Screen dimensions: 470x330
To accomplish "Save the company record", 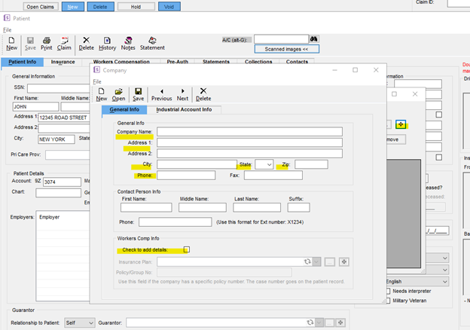I will tap(139, 93).
